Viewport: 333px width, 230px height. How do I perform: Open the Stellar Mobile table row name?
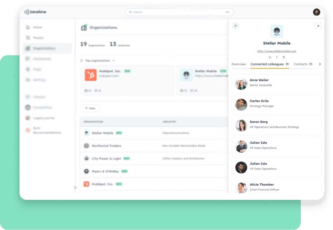[x=102, y=133]
